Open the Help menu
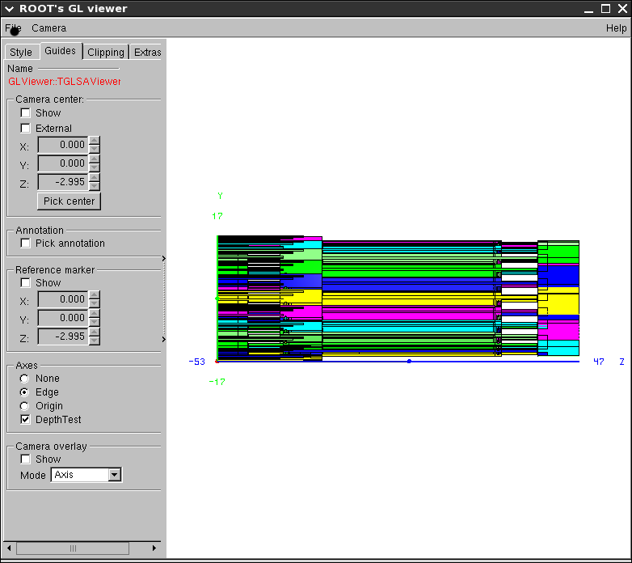This screenshot has width=632, height=563. coord(617,28)
